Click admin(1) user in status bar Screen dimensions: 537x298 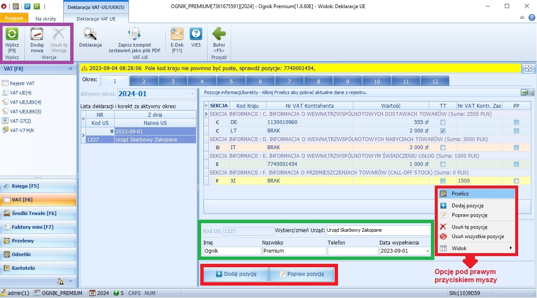(x=16, y=293)
